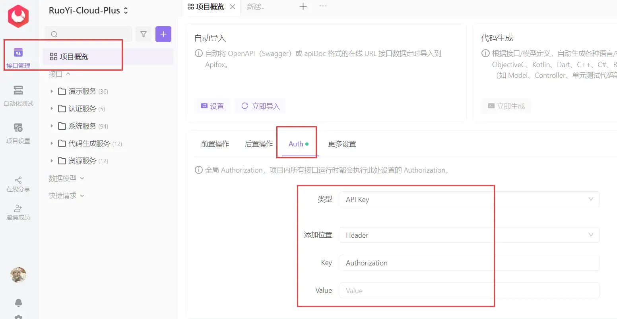
Task: Expand the 演示服务 folder arrow
Action: 52,91
